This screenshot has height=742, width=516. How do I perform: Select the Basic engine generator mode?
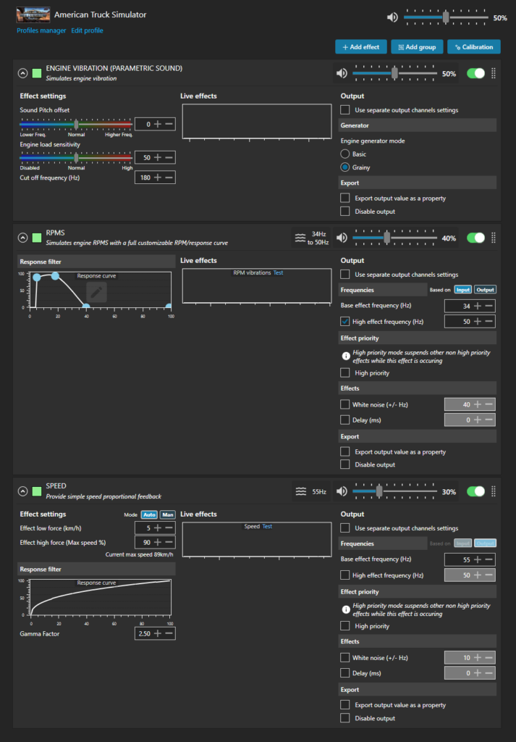point(345,154)
